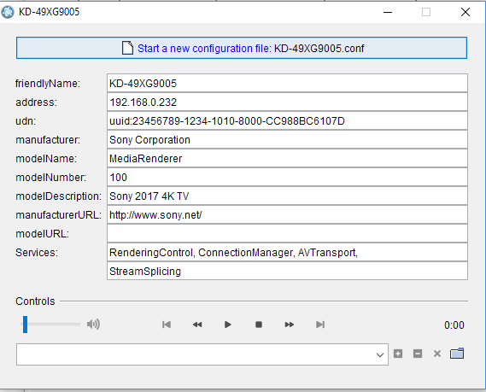Viewport: 486px width, 392px height.
Task: Click modelNumber field 100
Action: pyautogui.click(x=287, y=178)
